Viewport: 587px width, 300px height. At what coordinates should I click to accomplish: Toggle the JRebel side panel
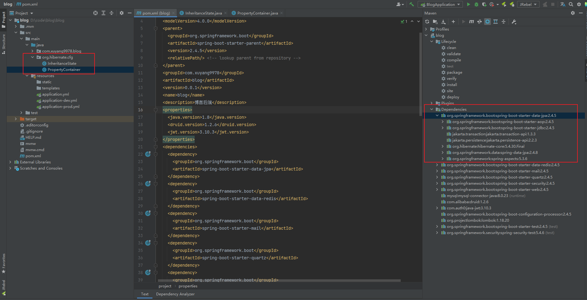pos(4,287)
